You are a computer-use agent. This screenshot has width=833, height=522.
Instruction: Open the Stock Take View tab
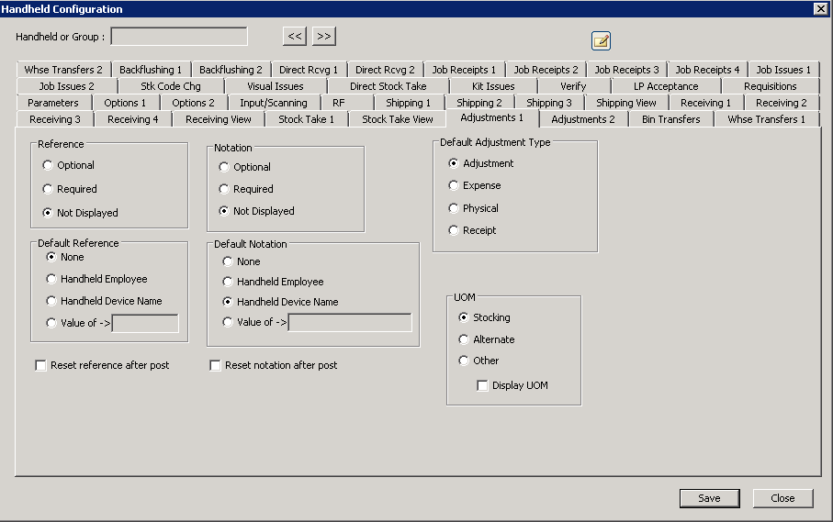point(397,119)
